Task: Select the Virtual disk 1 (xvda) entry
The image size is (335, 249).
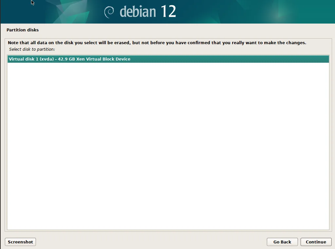Action: pos(168,59)
